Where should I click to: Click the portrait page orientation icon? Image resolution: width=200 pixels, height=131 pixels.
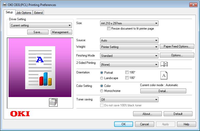pyautogui.click(x=164, y=75)
